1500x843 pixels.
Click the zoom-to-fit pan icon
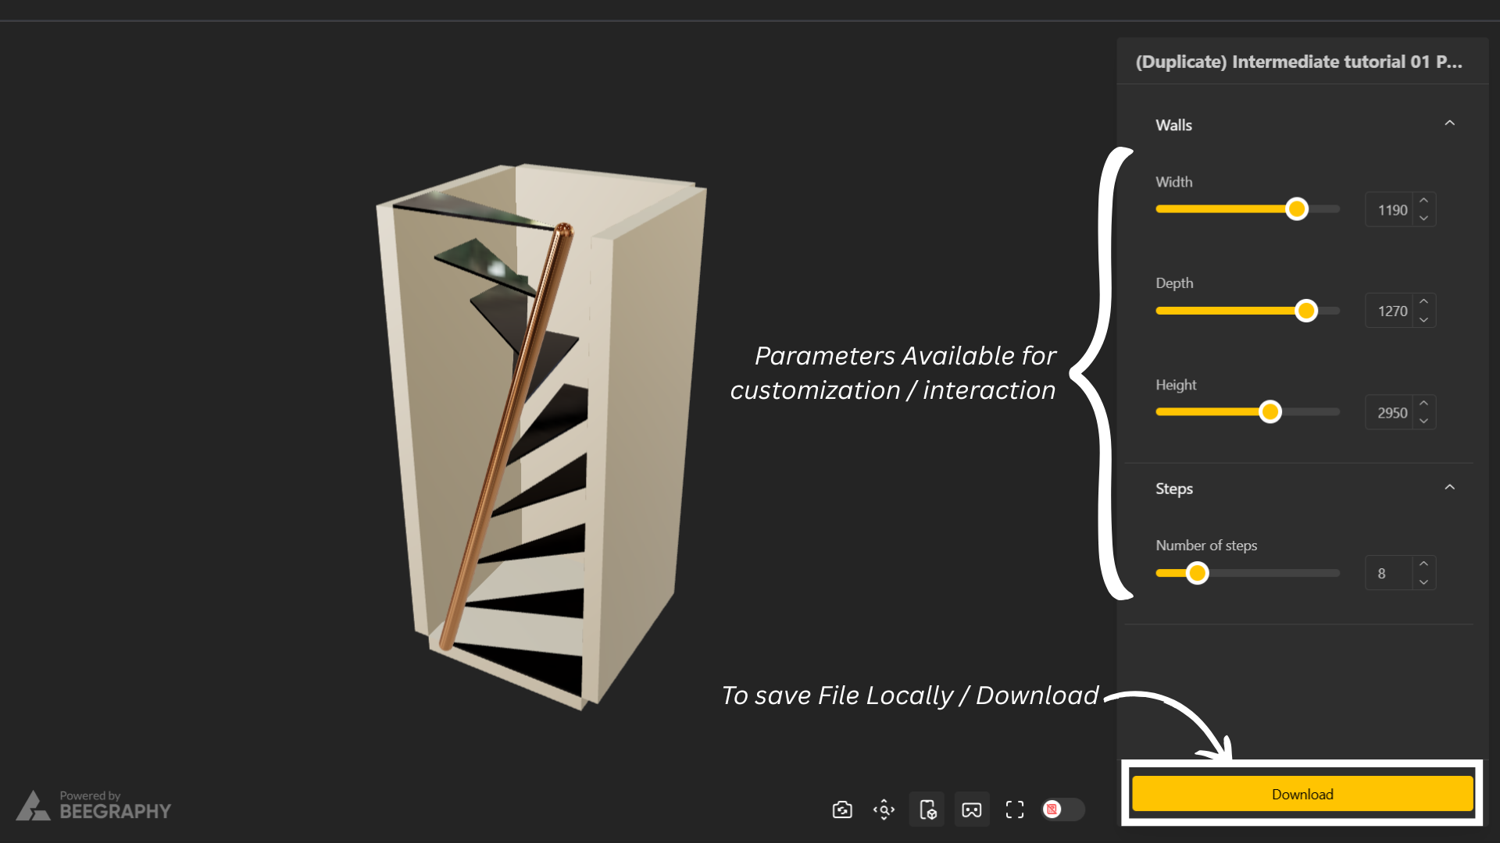click(884, 809)
